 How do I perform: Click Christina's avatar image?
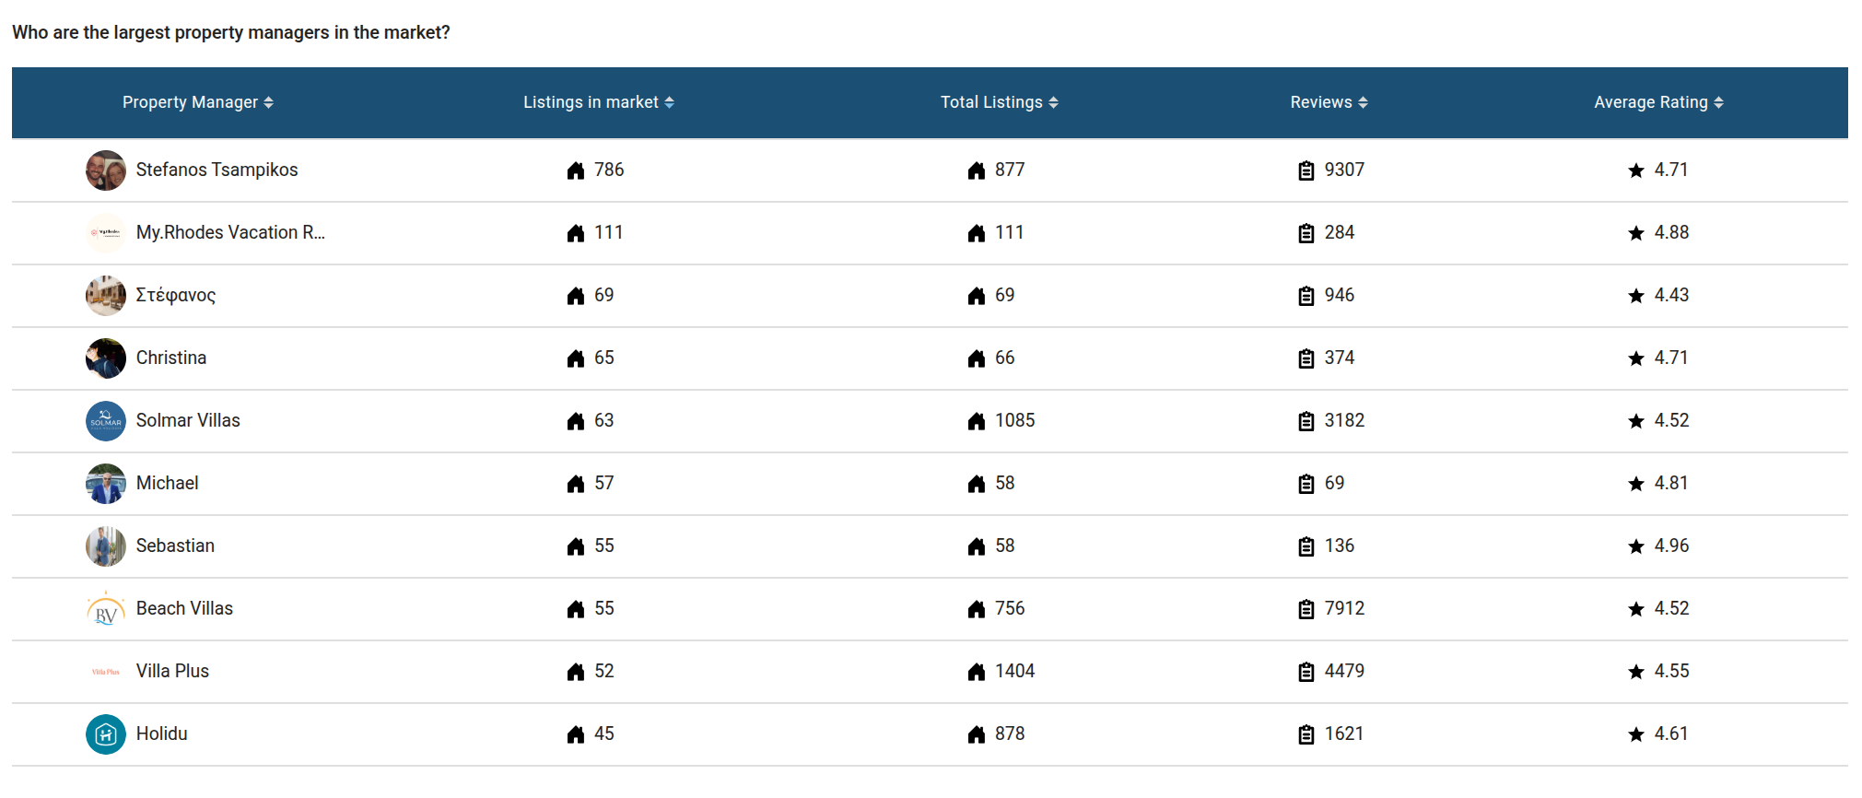click(106, 358)
